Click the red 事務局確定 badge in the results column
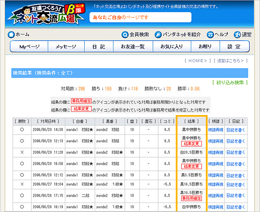The height and width of the screenshot is (212, 260). click(191, 198)
